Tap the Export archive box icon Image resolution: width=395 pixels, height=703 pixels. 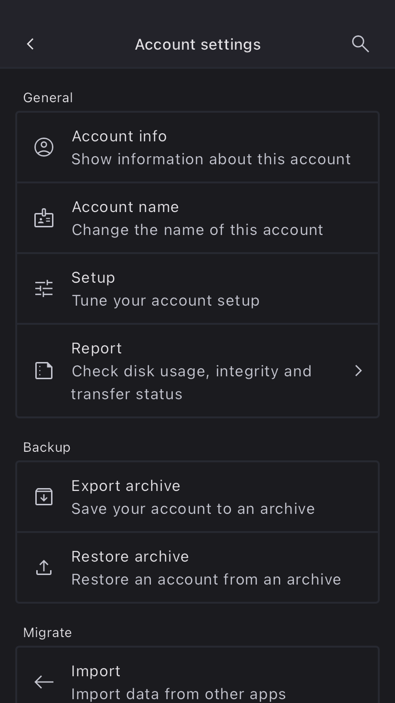[x=44, y=497]
